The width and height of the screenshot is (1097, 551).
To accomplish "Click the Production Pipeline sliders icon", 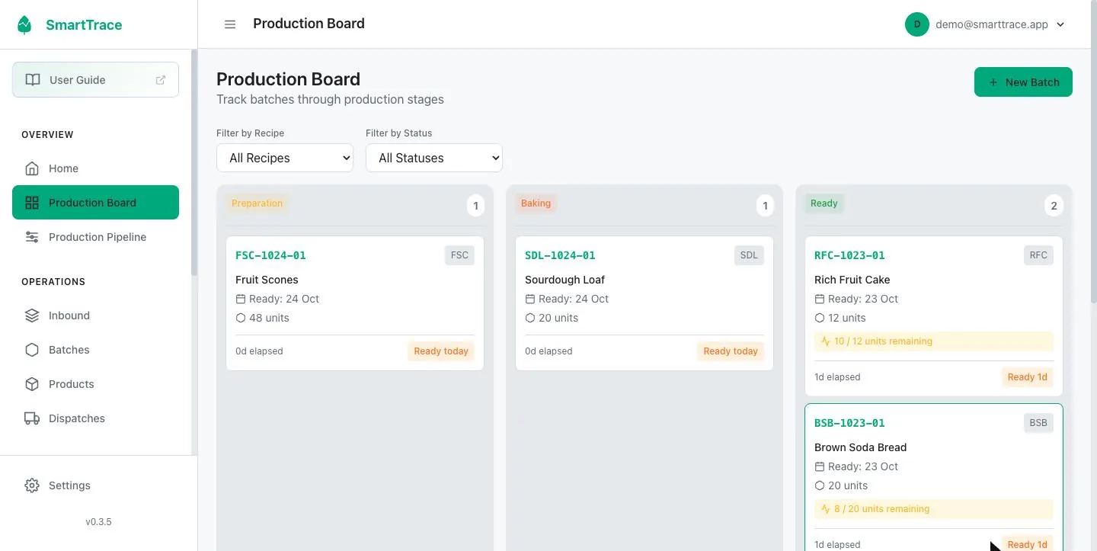I will (32, 237).
